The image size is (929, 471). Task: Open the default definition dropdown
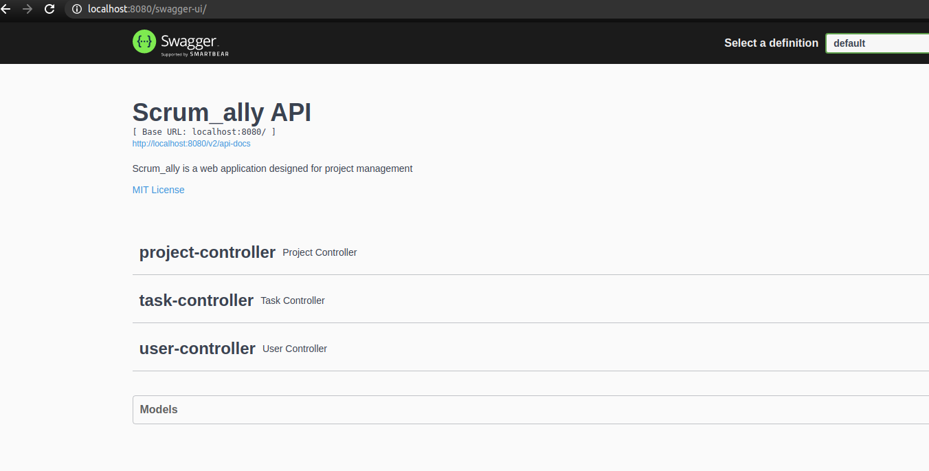[880, 43]
